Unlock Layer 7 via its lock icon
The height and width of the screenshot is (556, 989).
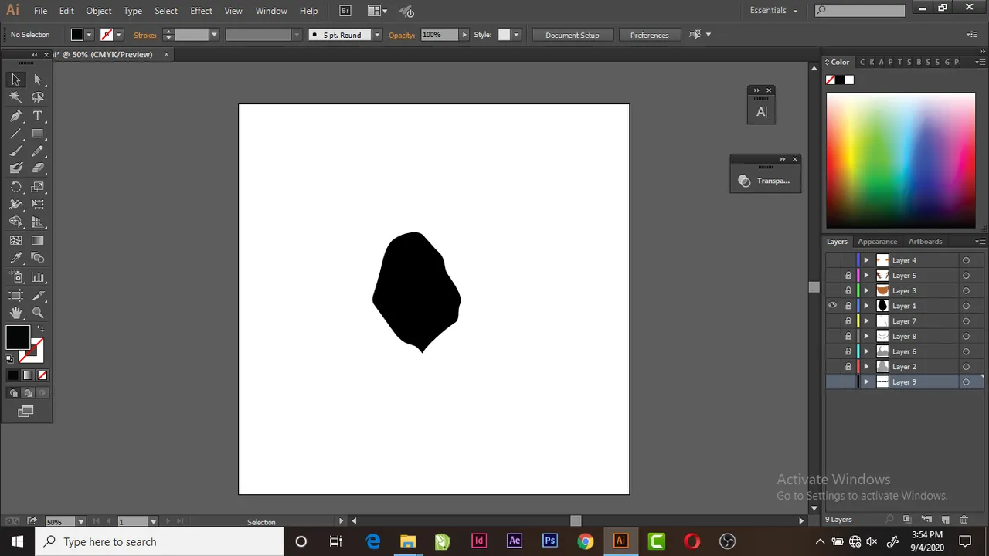click(848, 321)
